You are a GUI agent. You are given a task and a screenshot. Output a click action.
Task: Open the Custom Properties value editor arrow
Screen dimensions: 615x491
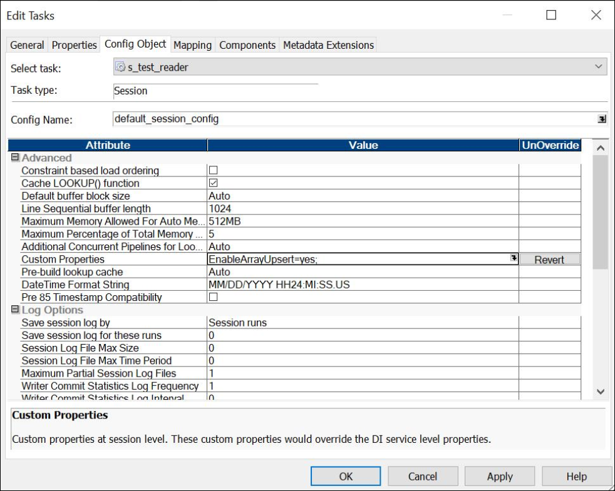click(x=514, y=258)
